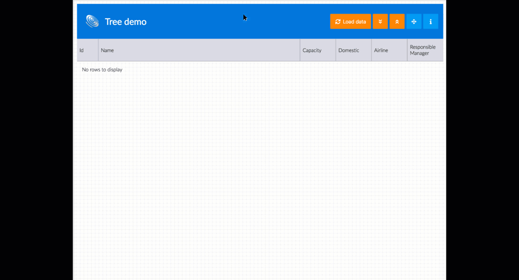Click divider between Airline and Responsible Manager
519x280 pixels.
pyautogui.click(x=407, y=51)
